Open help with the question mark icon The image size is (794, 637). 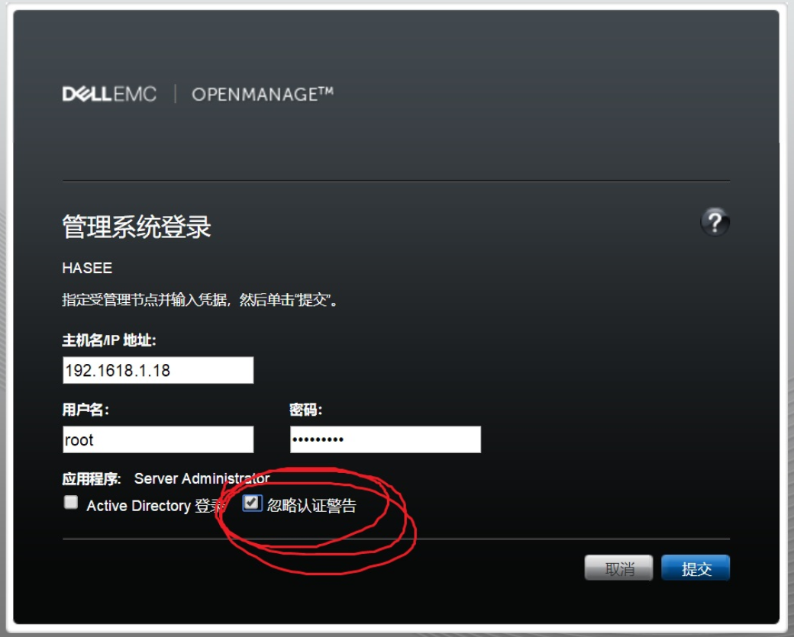715,221
